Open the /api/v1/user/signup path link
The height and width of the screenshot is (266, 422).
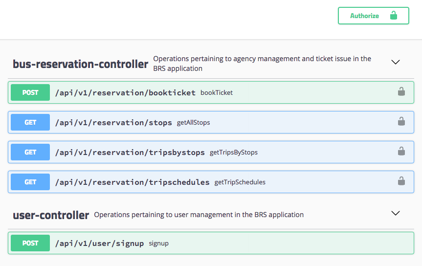[x=99, y=243]
